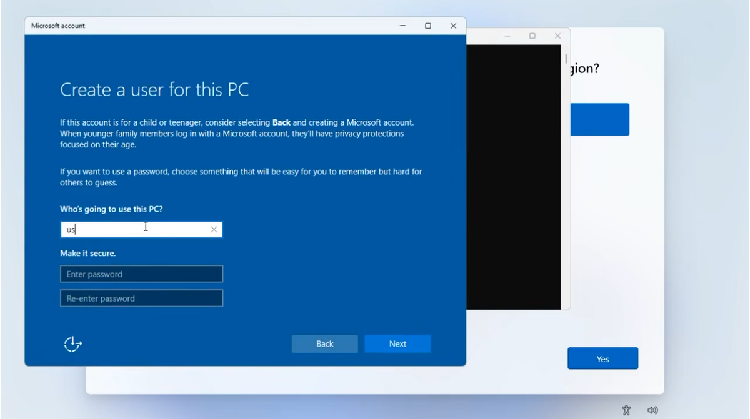750x419 pixels.
Task: Focus the Re-enter password field
Action: click(x=141, y=298)
